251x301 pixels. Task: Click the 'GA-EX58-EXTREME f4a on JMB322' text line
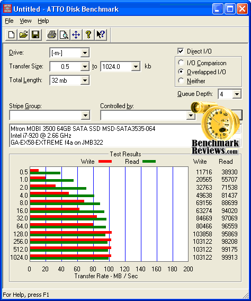click(x=57, y=143)
